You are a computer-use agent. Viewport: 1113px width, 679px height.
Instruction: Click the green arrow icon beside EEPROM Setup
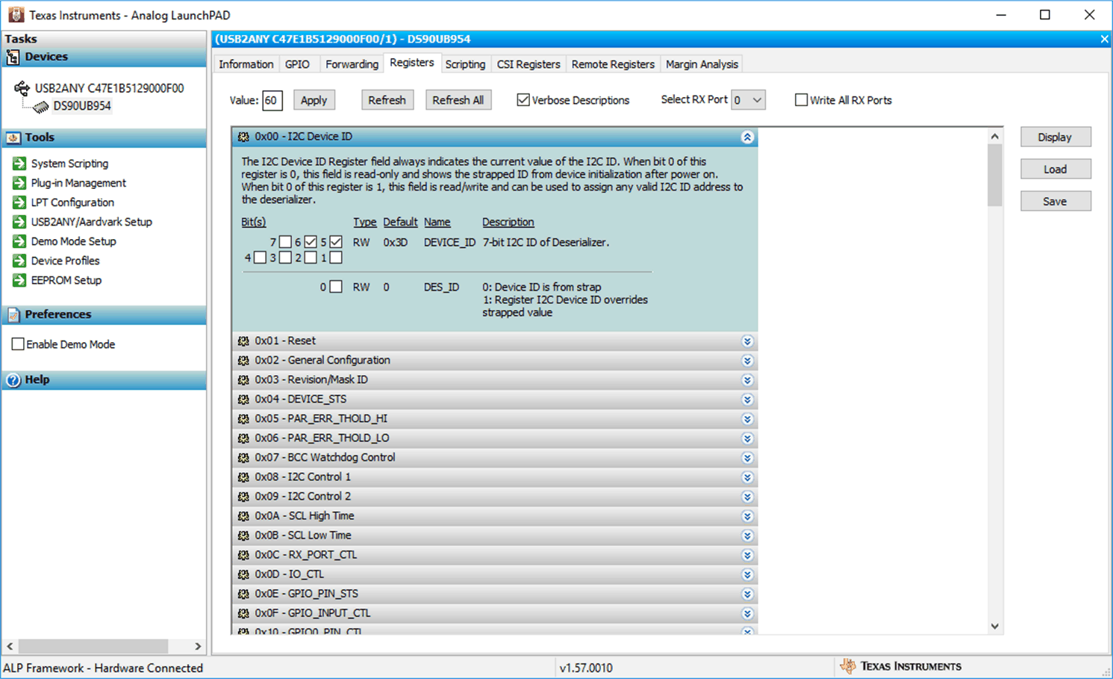pyautogui.click(x=19, y=279)
